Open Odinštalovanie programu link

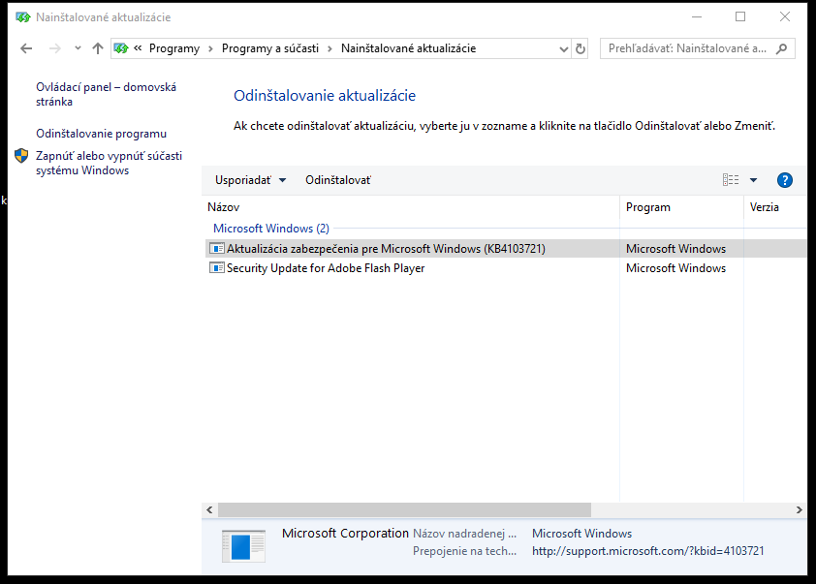(x=102, y=134)
